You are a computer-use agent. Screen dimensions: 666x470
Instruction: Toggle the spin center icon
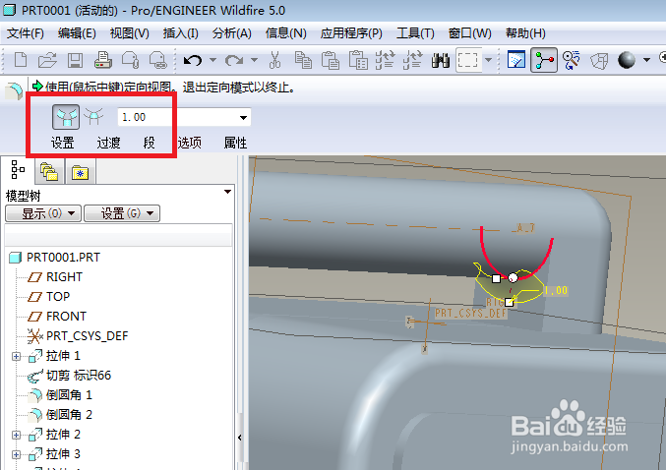click(x=544, y=60)
